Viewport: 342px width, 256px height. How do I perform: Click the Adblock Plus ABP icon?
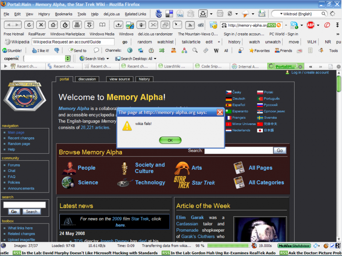click(310, 25)
